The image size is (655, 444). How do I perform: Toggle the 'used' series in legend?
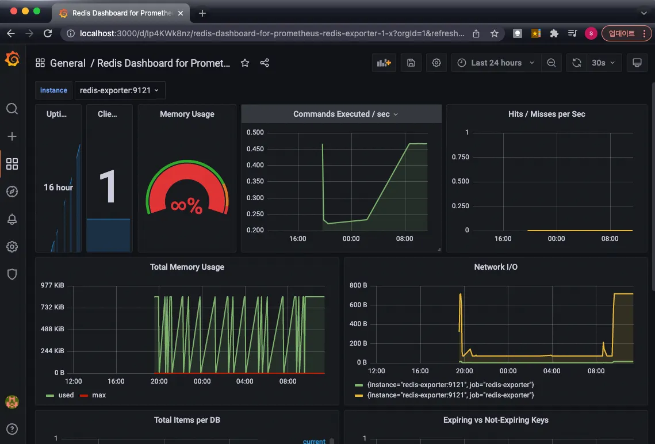pos(66,395)
